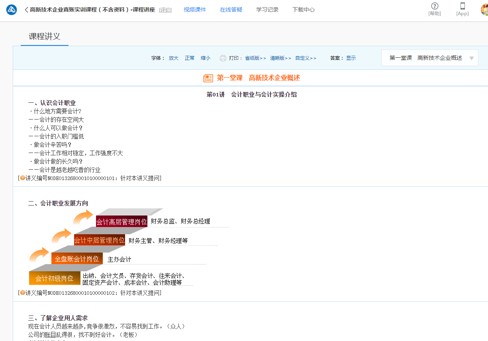
Task: Click the 会计中层管理岗位 stair block
Action: tap(100, 240)
